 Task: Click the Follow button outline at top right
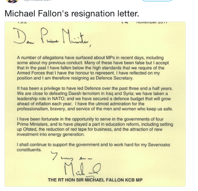pyautogui.click(x=157, y=1)
